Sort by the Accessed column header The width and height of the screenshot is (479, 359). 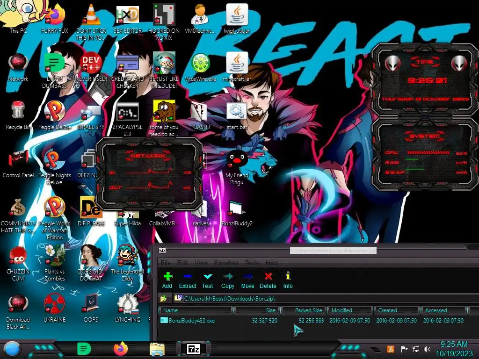(444, 310)
